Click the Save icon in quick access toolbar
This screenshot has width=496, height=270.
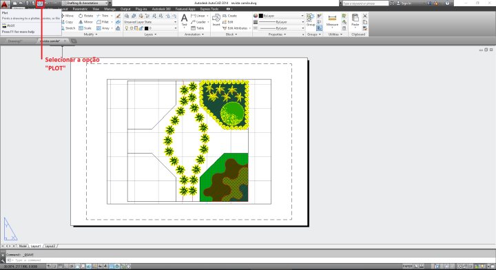coord(27,3)
